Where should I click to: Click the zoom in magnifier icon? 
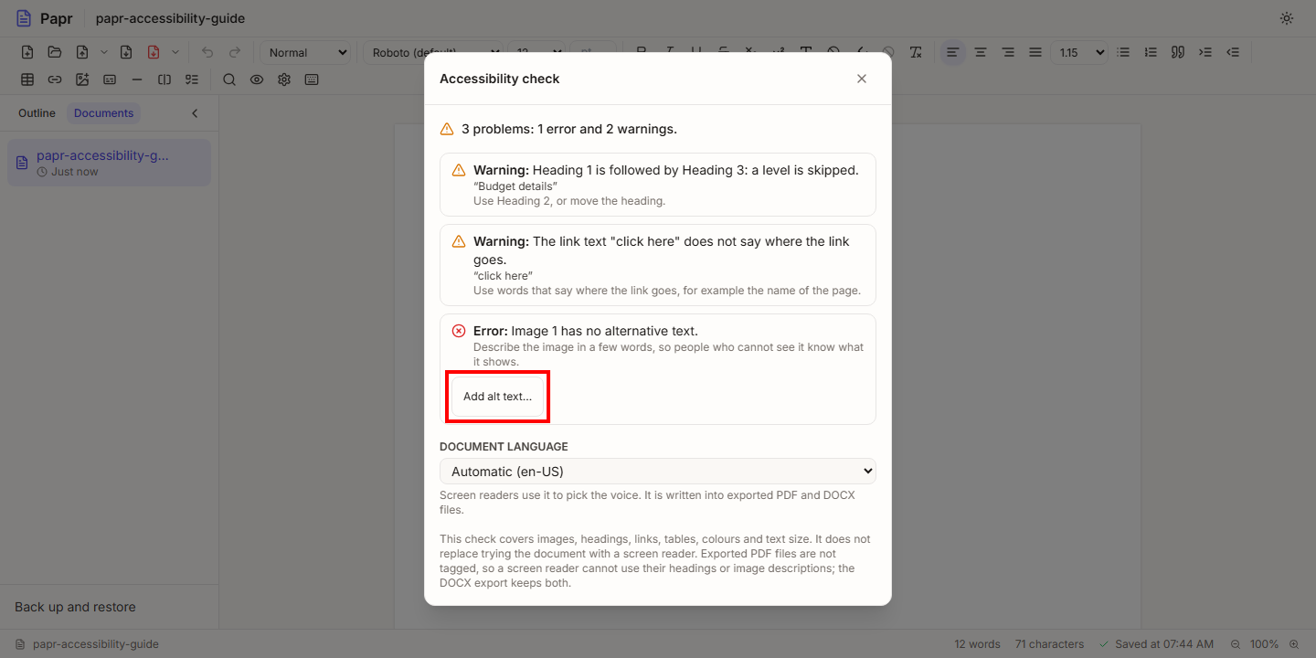pos(1294,644)
